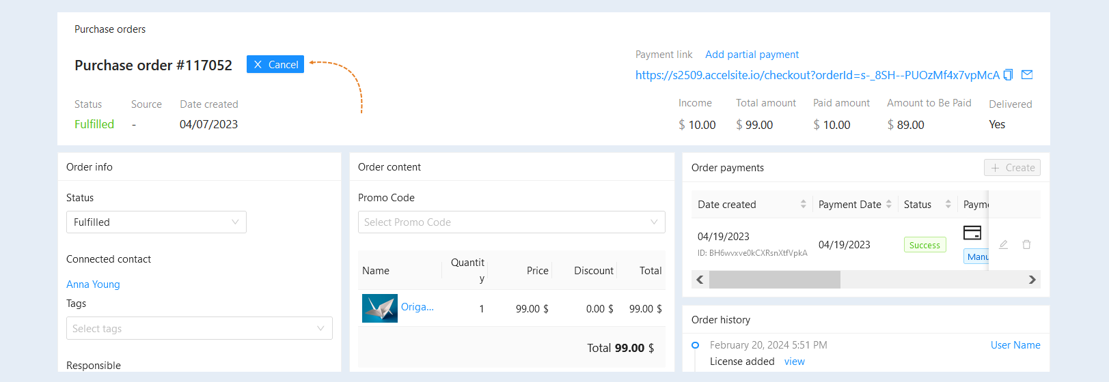This screenshot has height=382, width=1109.
Task: Sort payments by Date created arrows
Action: tap(804, 204)
